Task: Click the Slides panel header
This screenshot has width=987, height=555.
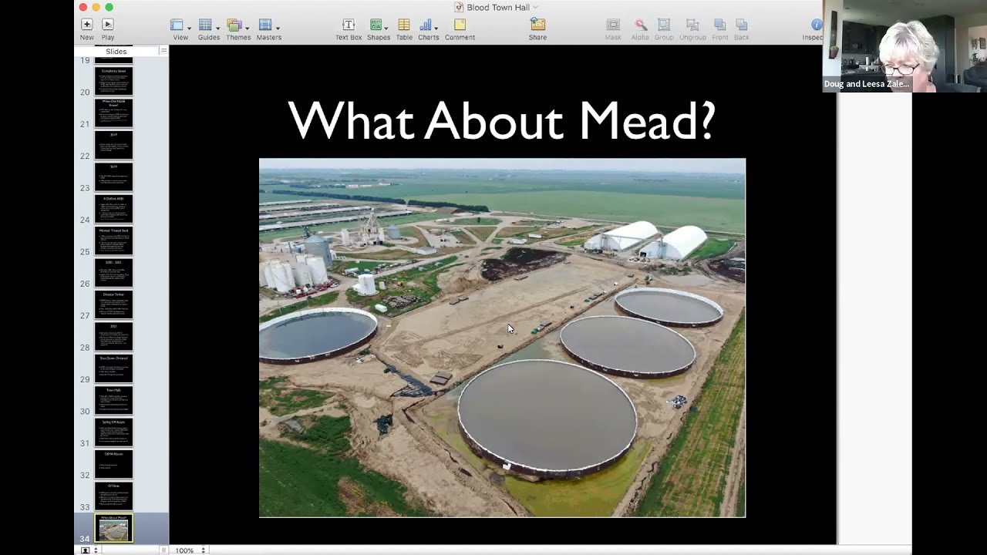Action: pyautogui.click(x=116, y=51)
